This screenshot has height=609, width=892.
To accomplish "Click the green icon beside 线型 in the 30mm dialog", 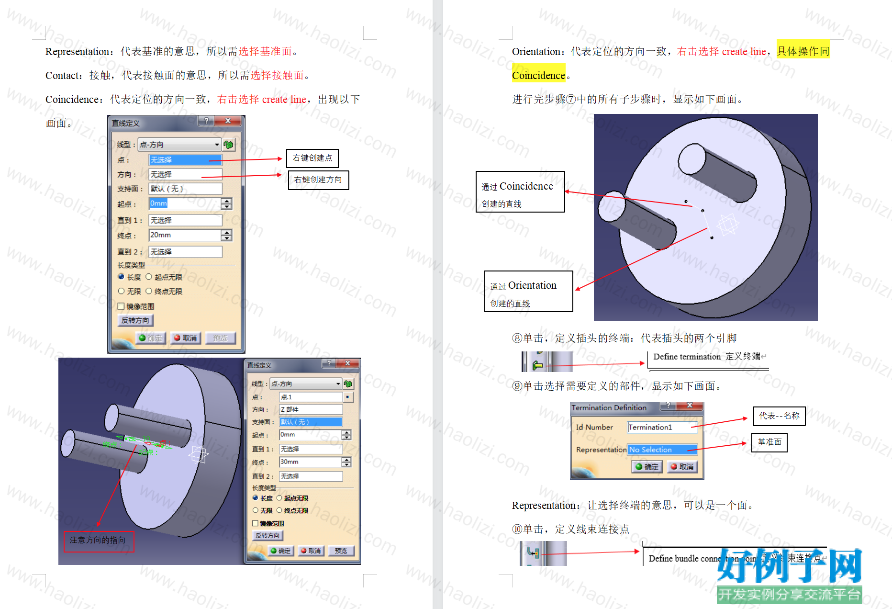I will tap(348, 383).
